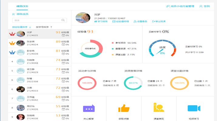Open the 课堂表现 icon tile
Viewport: 217px width, 121px height.
pyautogui.click(x=159, y=108)
